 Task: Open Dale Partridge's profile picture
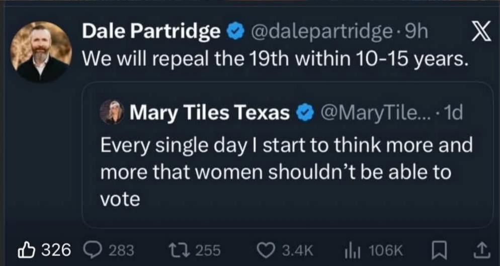(41, 51)
